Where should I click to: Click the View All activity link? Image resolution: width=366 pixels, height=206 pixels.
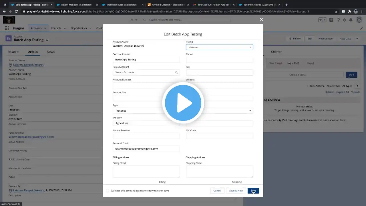click(356, 92)
